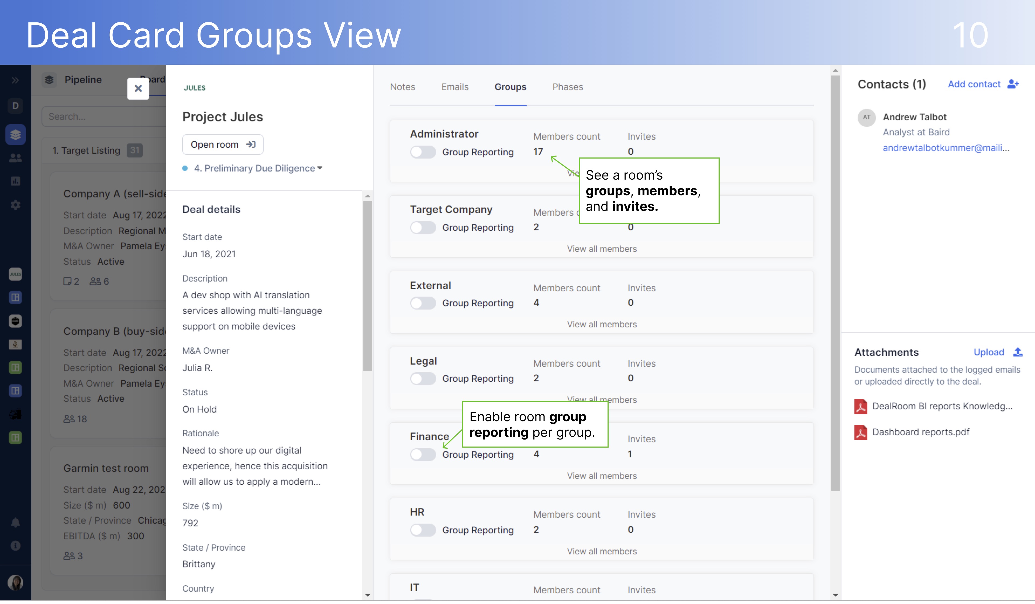Open the info icon near sidebar bottom
This screenshot has width=1035, height=604.
coord(15,545)
